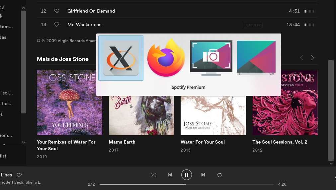Skip to next track
336x190 pixels.
click(x=203, y=175)
